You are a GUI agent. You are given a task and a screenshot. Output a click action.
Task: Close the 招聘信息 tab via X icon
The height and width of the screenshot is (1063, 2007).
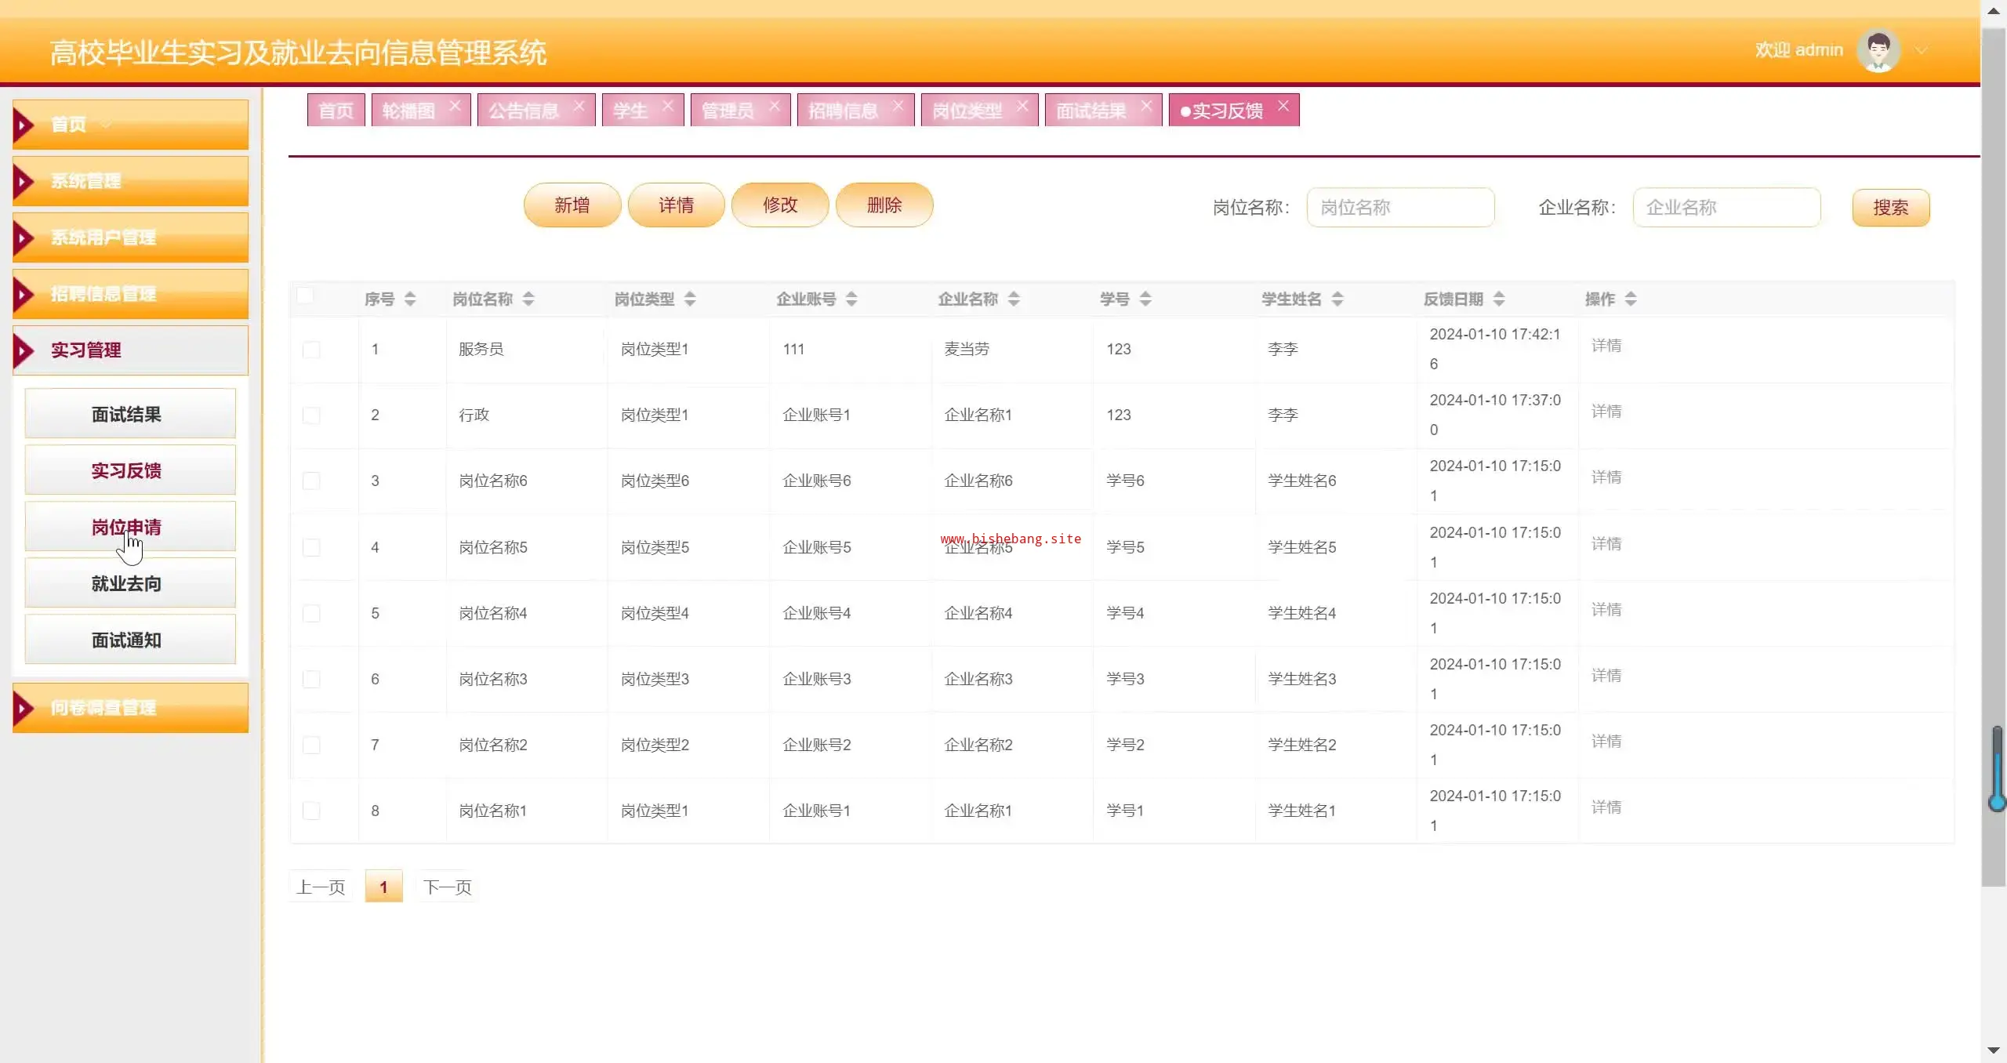point(898,106)
